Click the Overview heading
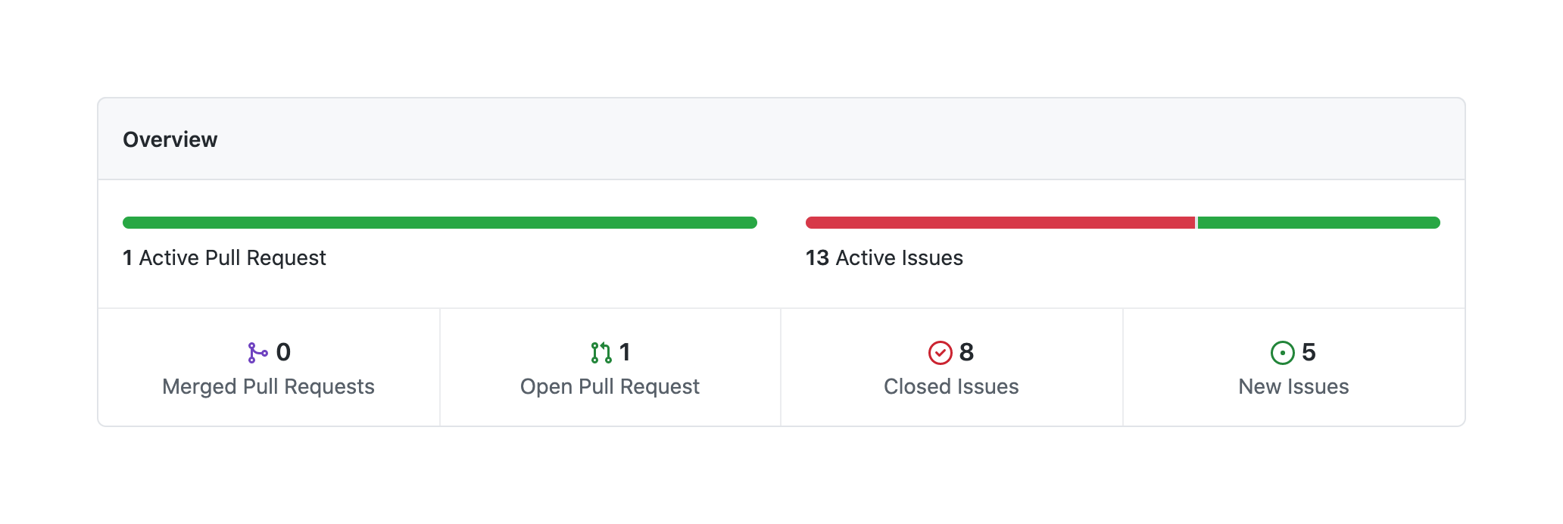 pyautogui.click(x=170, y=140)
